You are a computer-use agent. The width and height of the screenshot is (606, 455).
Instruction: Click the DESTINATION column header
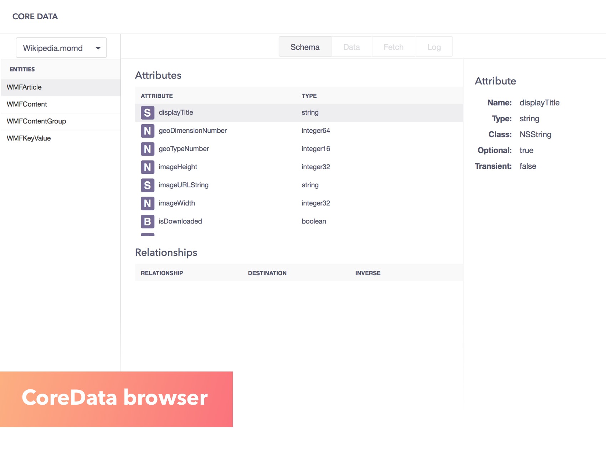click(x=267, y=273)
